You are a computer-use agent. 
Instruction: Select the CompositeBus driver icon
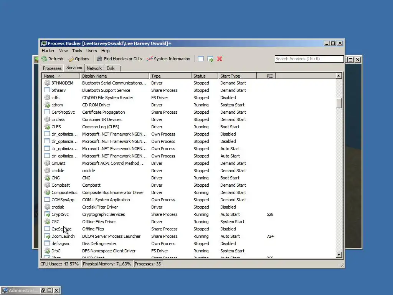47,192
